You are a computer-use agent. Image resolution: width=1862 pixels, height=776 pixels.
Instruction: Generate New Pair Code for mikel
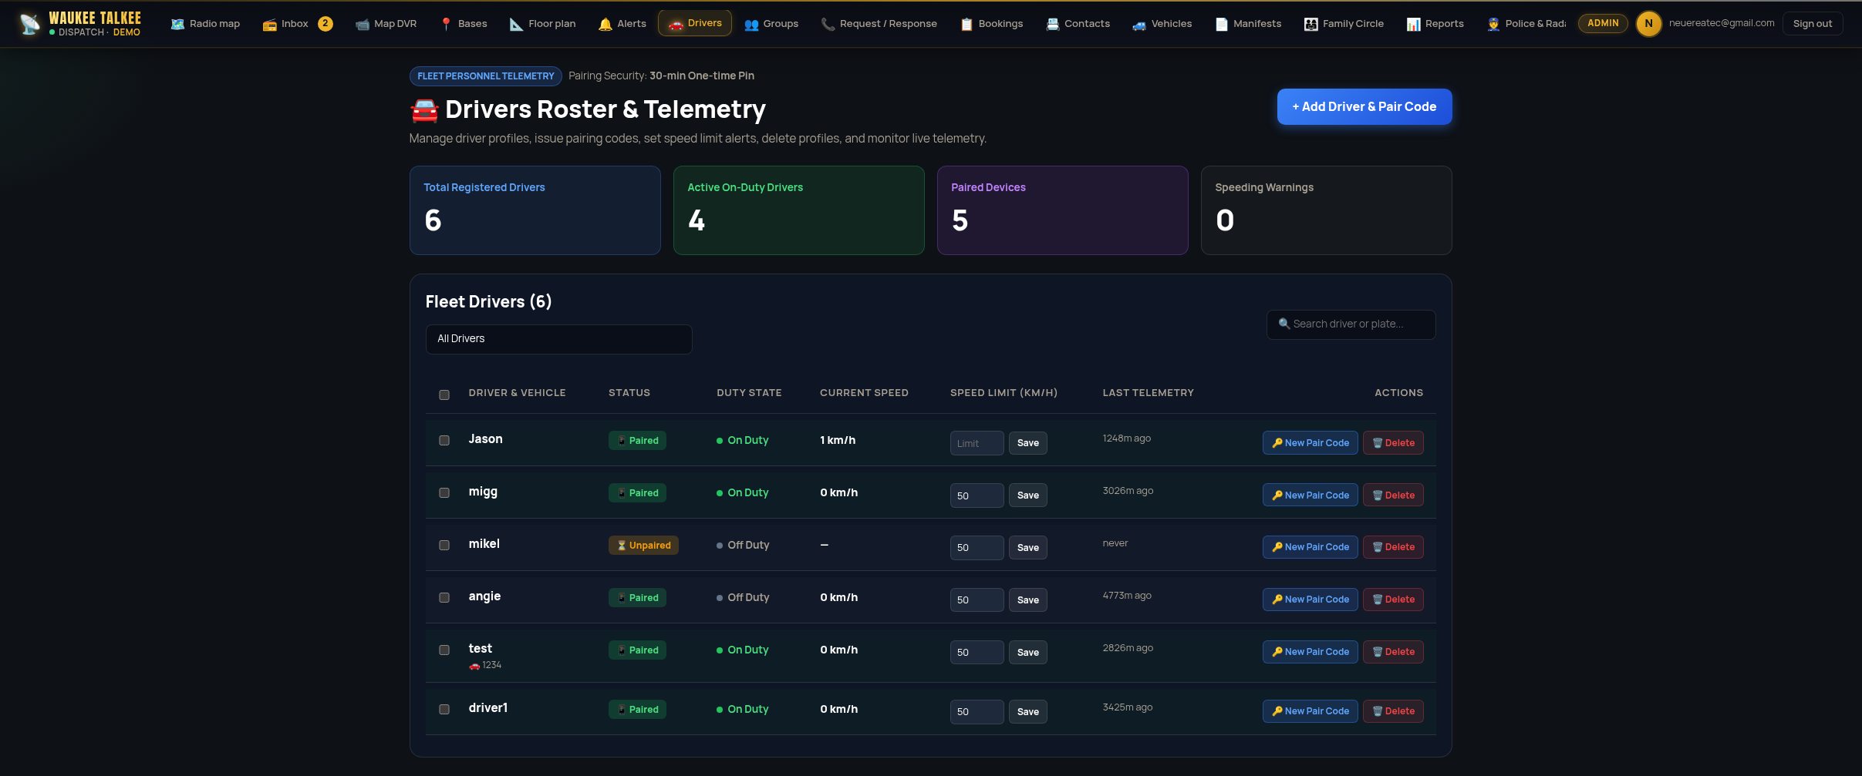[x=1310, y=547]
